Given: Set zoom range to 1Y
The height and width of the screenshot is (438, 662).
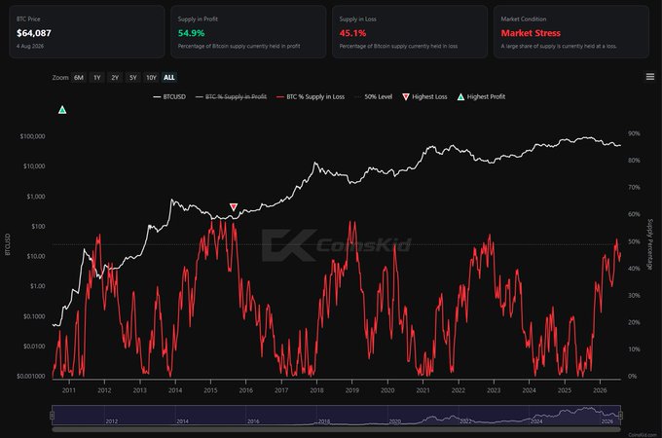Looking at the screenshot, I should 97,78.
